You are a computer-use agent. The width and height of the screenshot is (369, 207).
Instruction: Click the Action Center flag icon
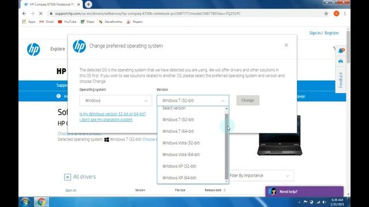[306, 202]
